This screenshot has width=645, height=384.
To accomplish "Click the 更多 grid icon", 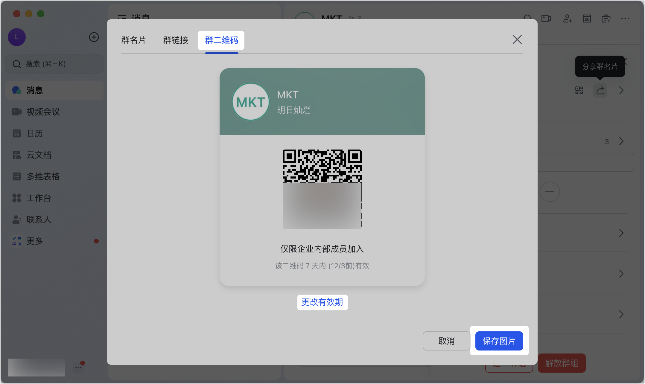I will click(17, 241).
